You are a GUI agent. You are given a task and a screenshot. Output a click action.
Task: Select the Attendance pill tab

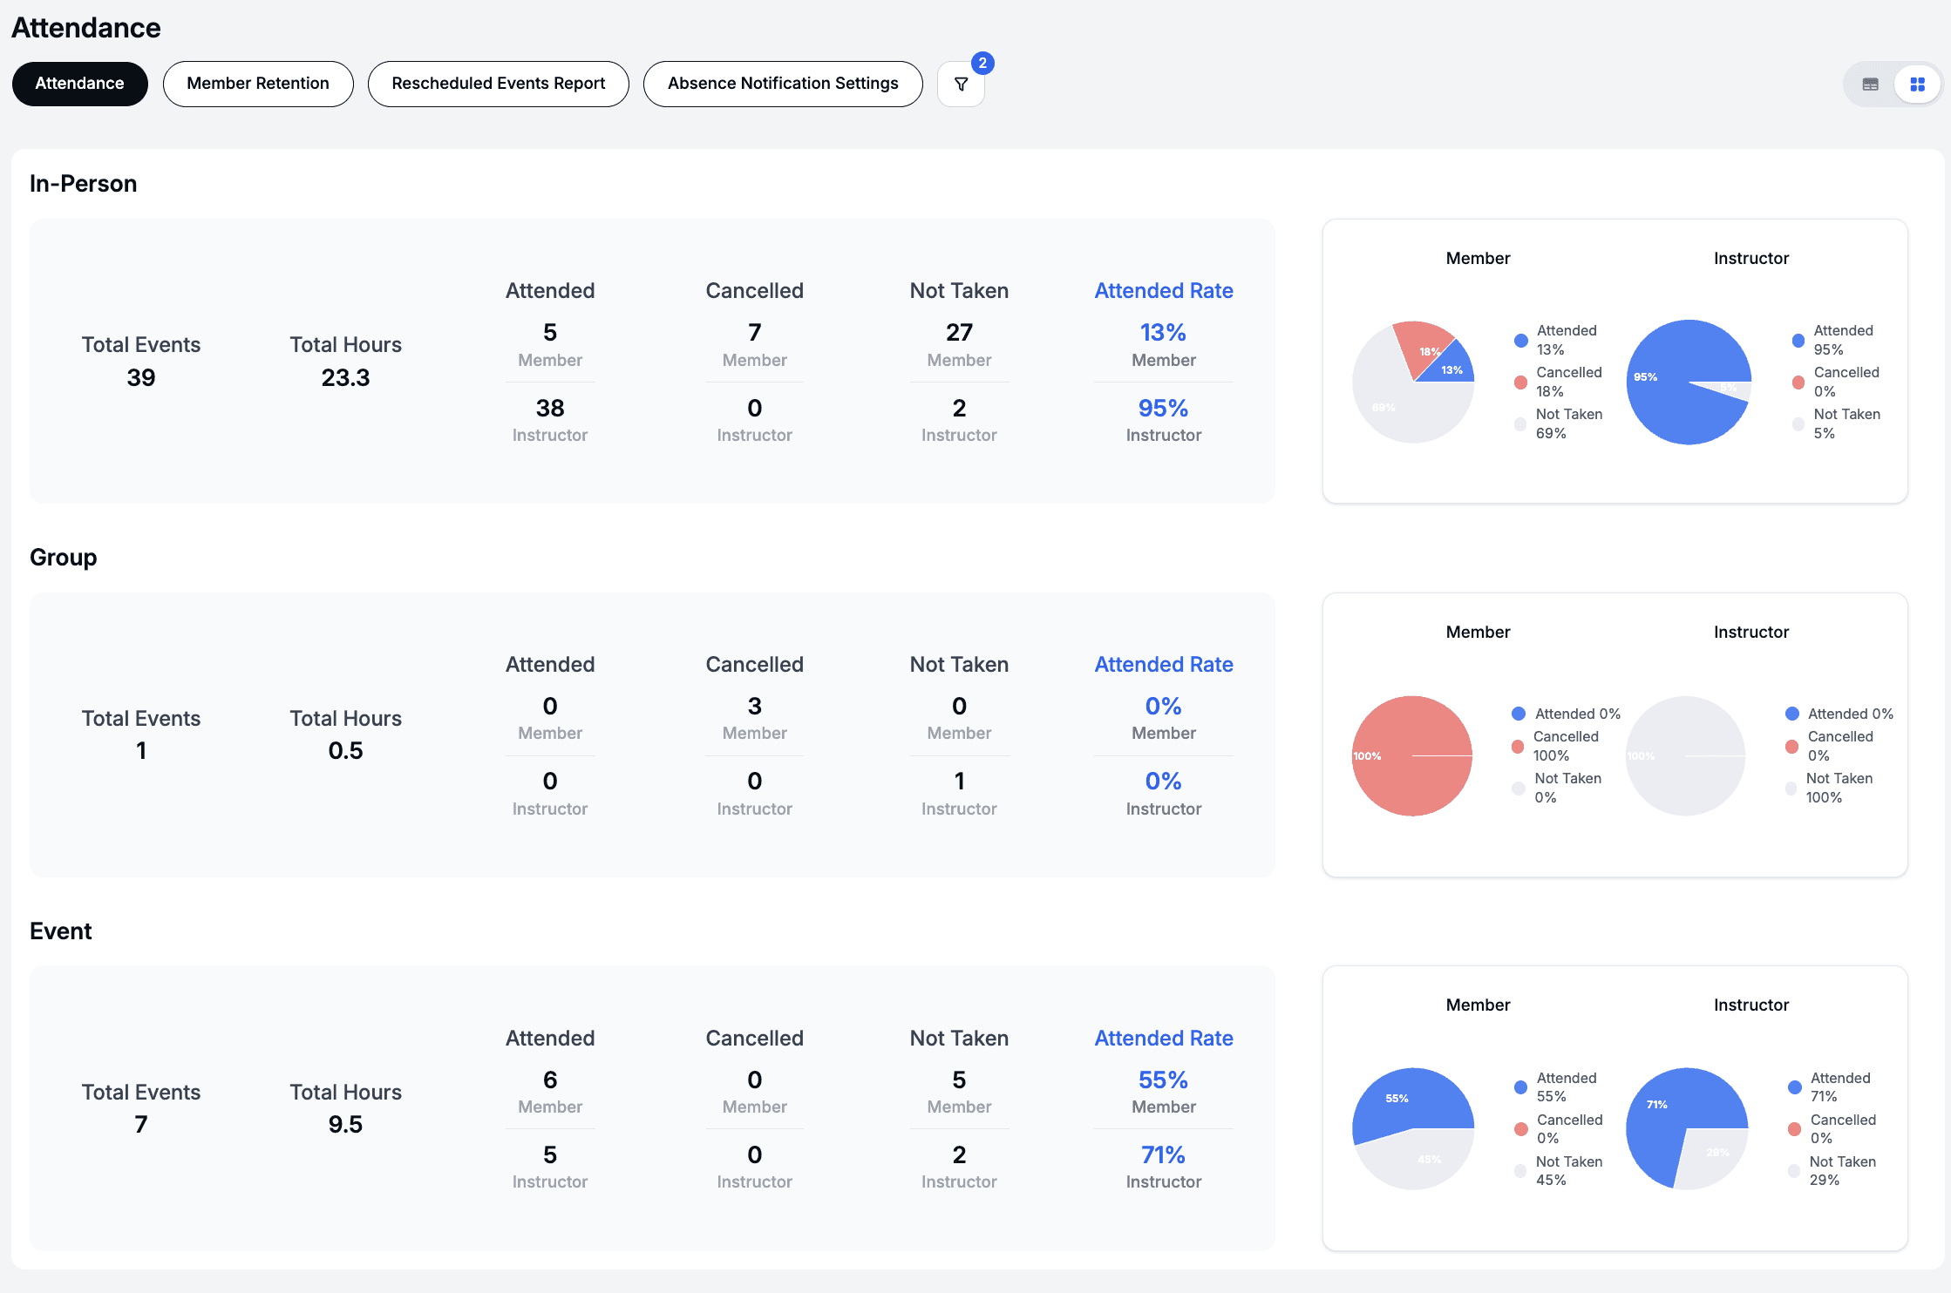(79, 84)
